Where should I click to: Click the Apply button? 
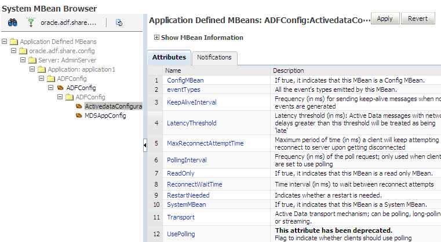385,18
